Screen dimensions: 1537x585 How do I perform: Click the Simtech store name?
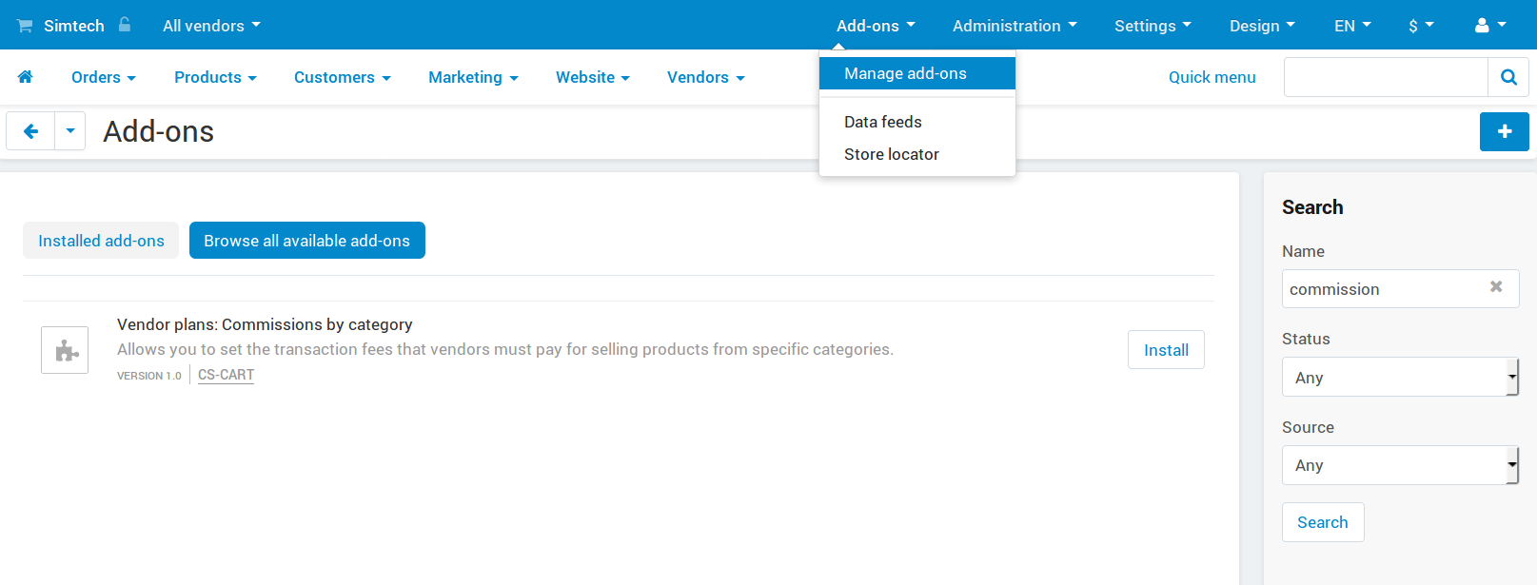coord(74,26)
